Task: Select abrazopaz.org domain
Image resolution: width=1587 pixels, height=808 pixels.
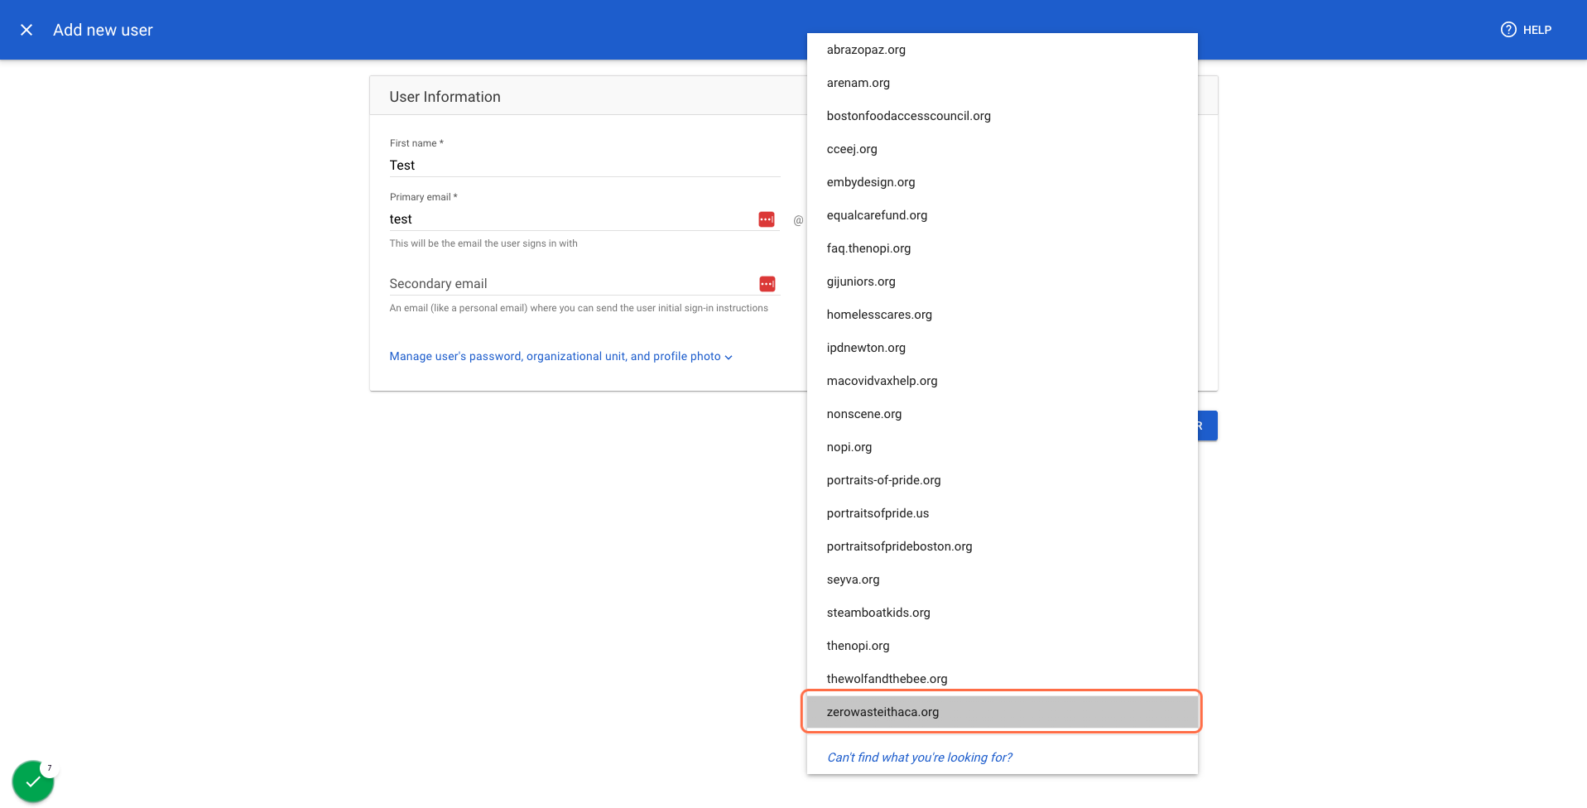Action: tap(1002, 50)
